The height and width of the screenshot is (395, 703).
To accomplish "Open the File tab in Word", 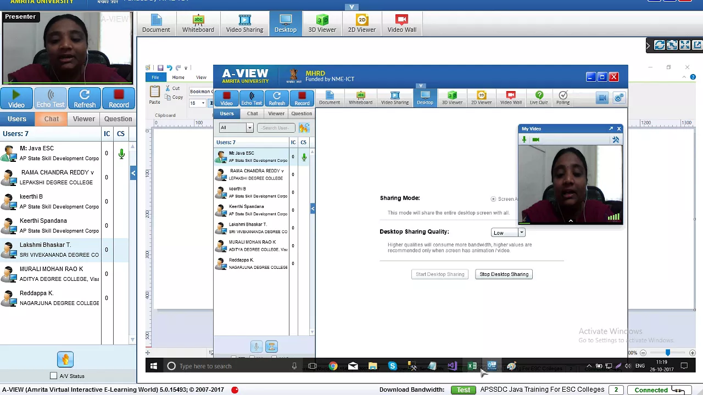I will click(155, 77).
